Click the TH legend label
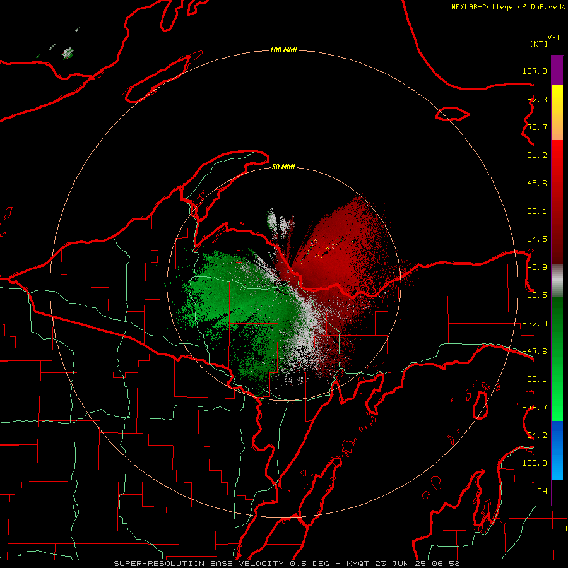Image resolution: width=568 pixels, height=568 pixels. point(542,492)
